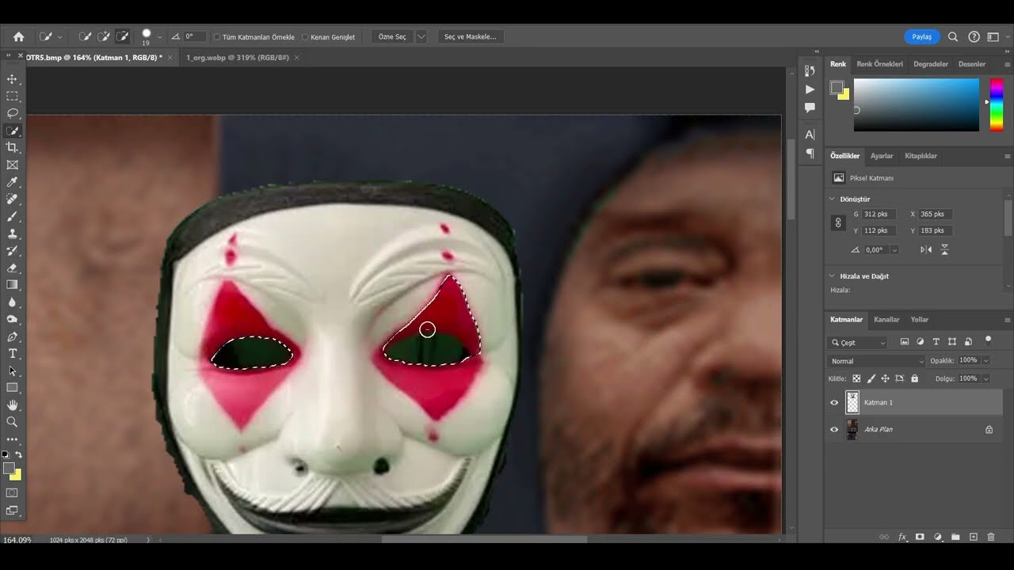Open the Opaklık value dropdown

pyautogui.click(x=985, y=360)
